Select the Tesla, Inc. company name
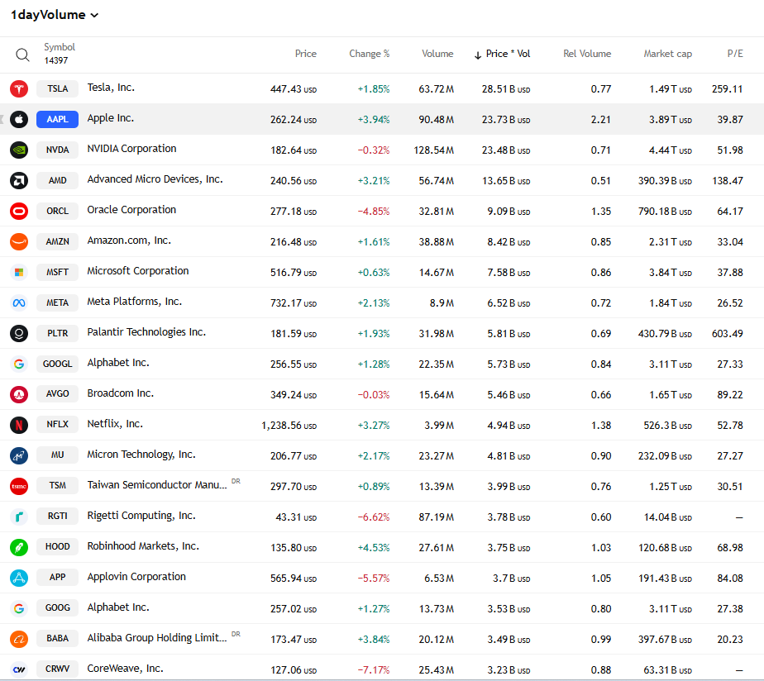Image resolution: width=764 pixels, height=681 pixels. coord(111,88)
